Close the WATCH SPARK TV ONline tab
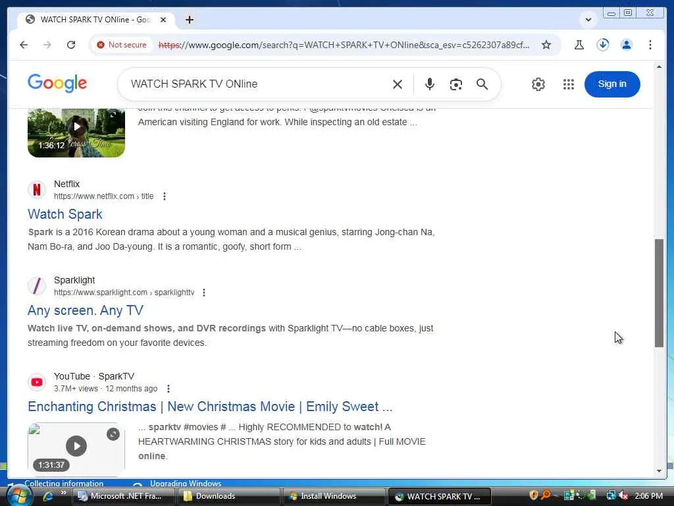Viewport: 674px width, 506px height. [x=163, y=20]
